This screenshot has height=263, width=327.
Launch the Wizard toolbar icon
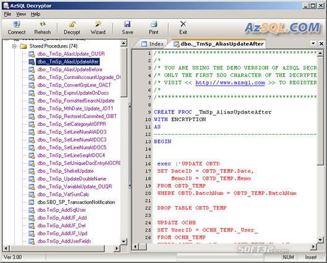click(98, 24)
